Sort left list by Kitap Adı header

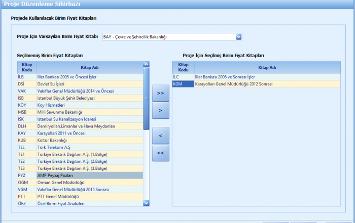[x=89, y=67]
